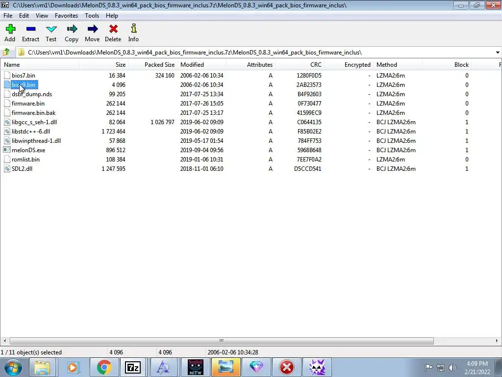Click font A taskbar icon
This screenshot has height=377, width=502.
pyautogui.click(x=164, y=367)
